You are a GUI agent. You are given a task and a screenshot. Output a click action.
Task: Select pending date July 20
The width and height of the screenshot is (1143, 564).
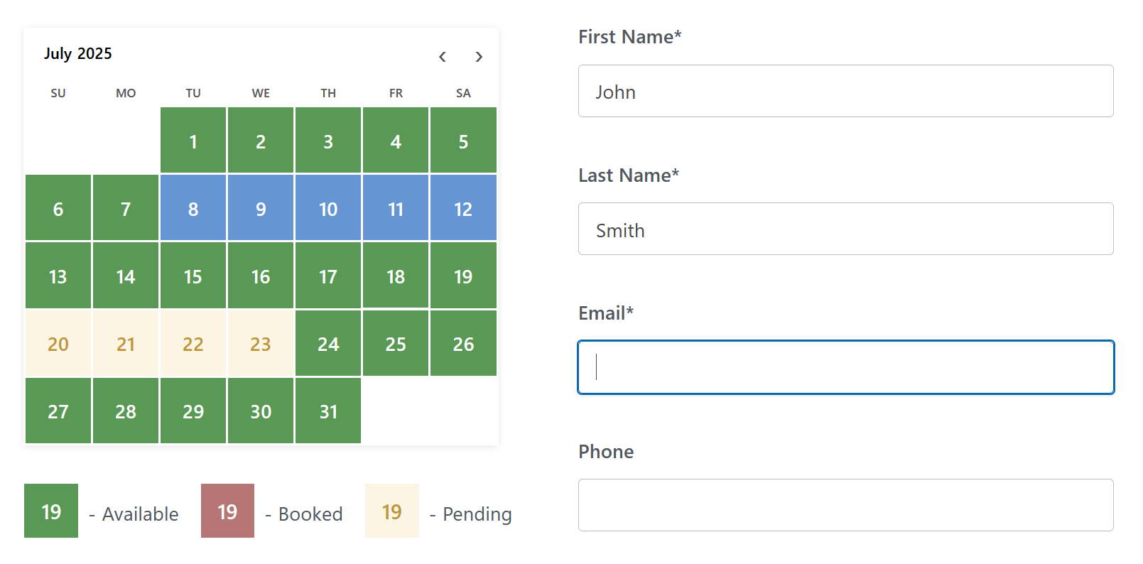58,343
